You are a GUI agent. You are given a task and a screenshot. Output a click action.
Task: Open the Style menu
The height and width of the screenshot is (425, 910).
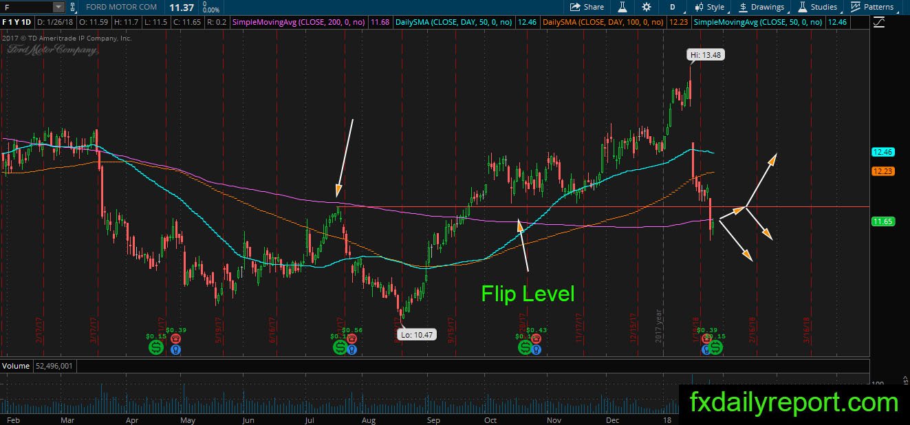pos(710,7)
